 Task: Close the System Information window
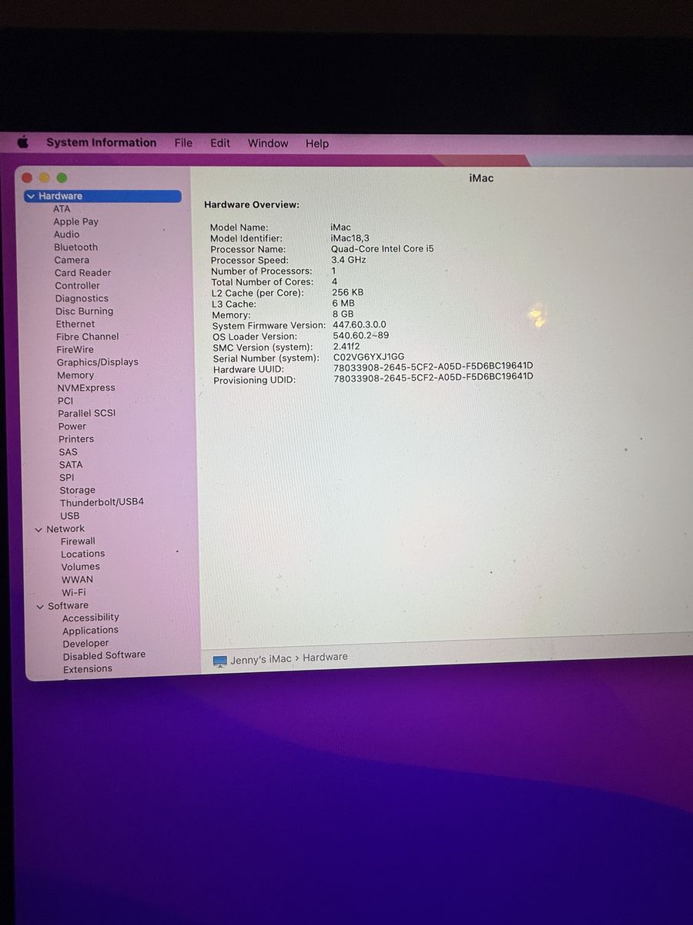pos(28,177)
